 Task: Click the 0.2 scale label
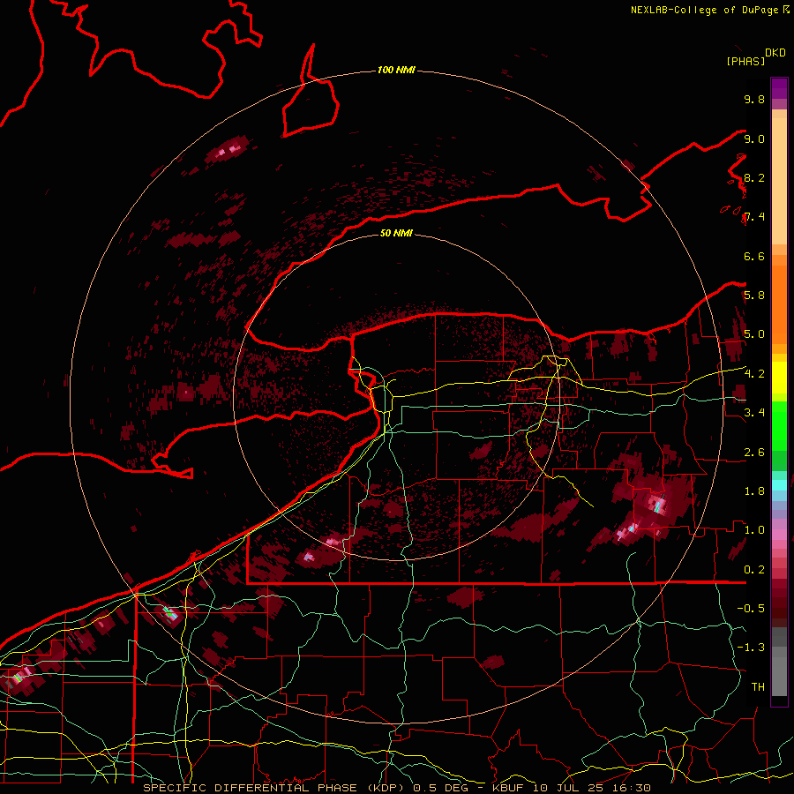pos(754,570)
